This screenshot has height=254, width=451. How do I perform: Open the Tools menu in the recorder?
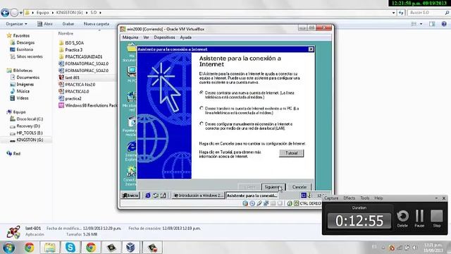point(365,198)
